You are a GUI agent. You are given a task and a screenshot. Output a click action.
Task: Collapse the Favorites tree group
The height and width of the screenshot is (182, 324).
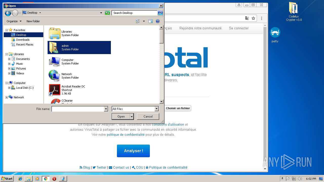(7, 30)
